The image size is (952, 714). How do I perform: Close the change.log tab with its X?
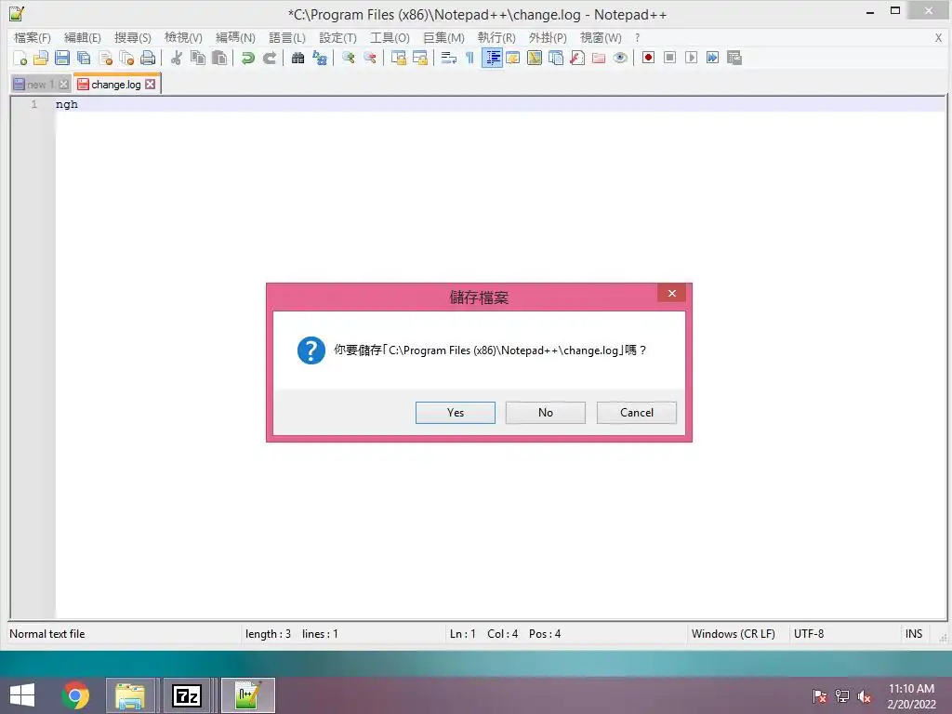[150, 85]
